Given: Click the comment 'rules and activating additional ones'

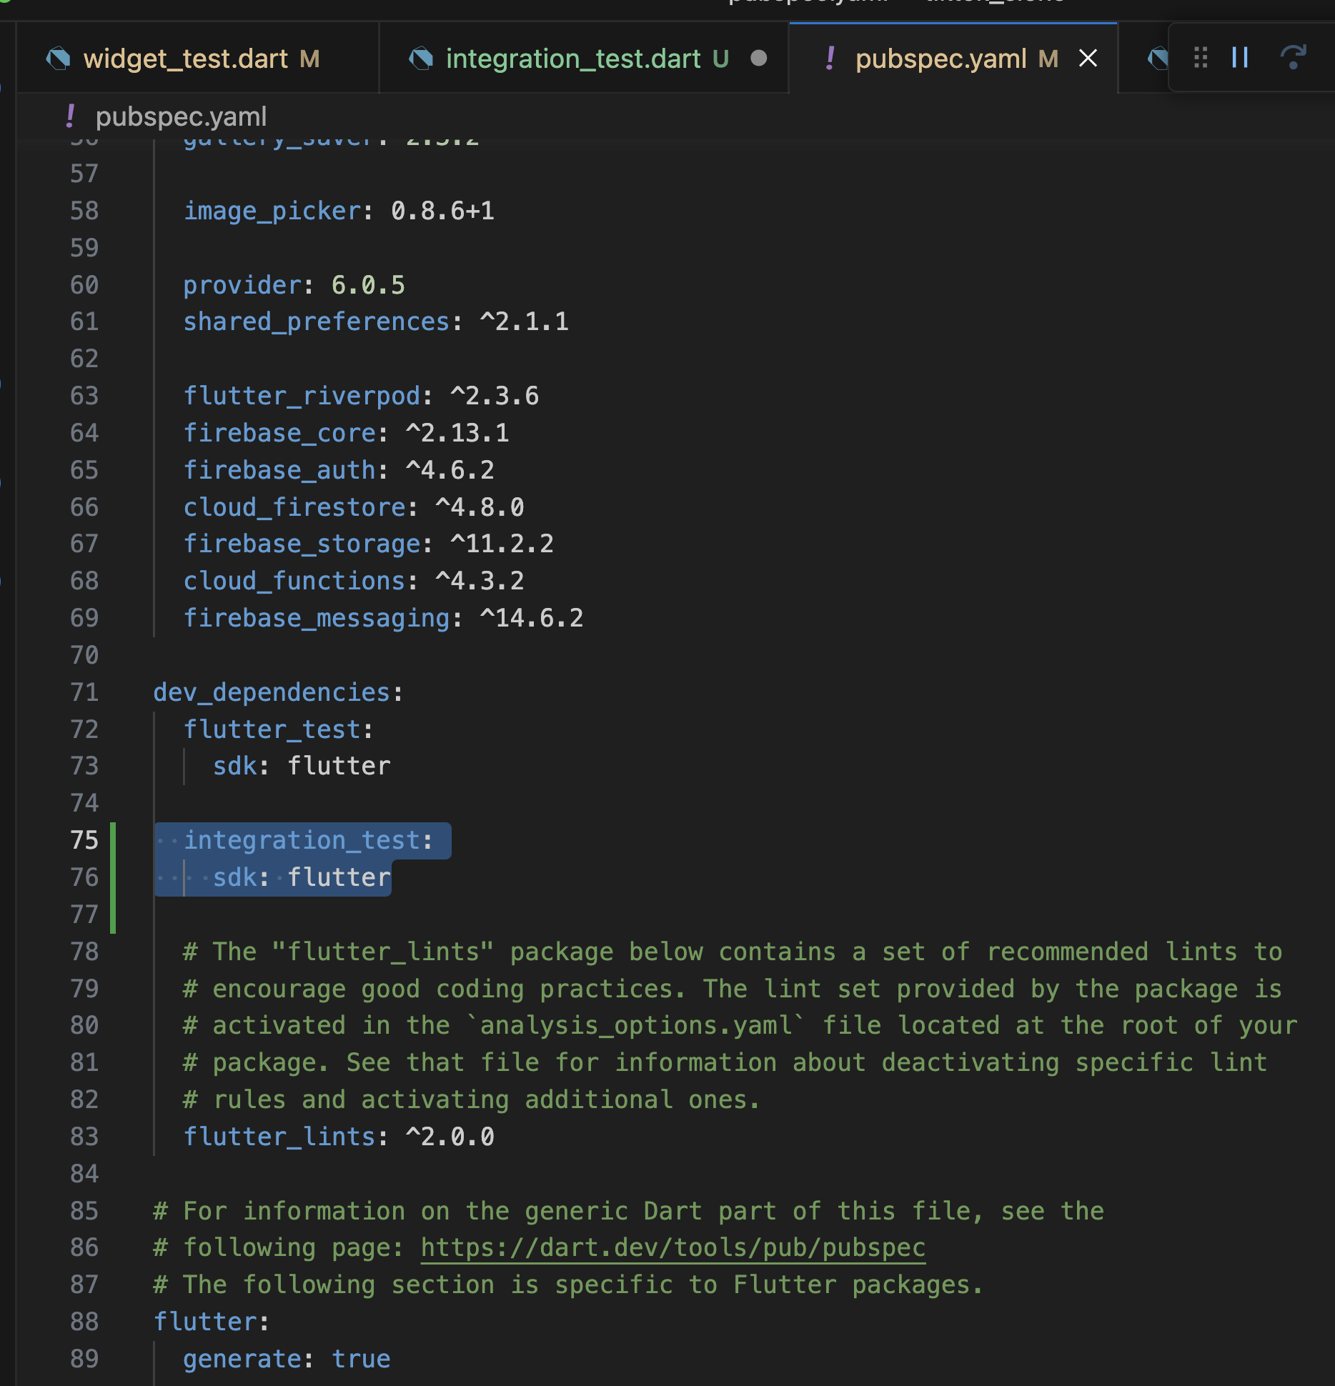Looking at the screenshot, I should click(x=472, y=1100).
